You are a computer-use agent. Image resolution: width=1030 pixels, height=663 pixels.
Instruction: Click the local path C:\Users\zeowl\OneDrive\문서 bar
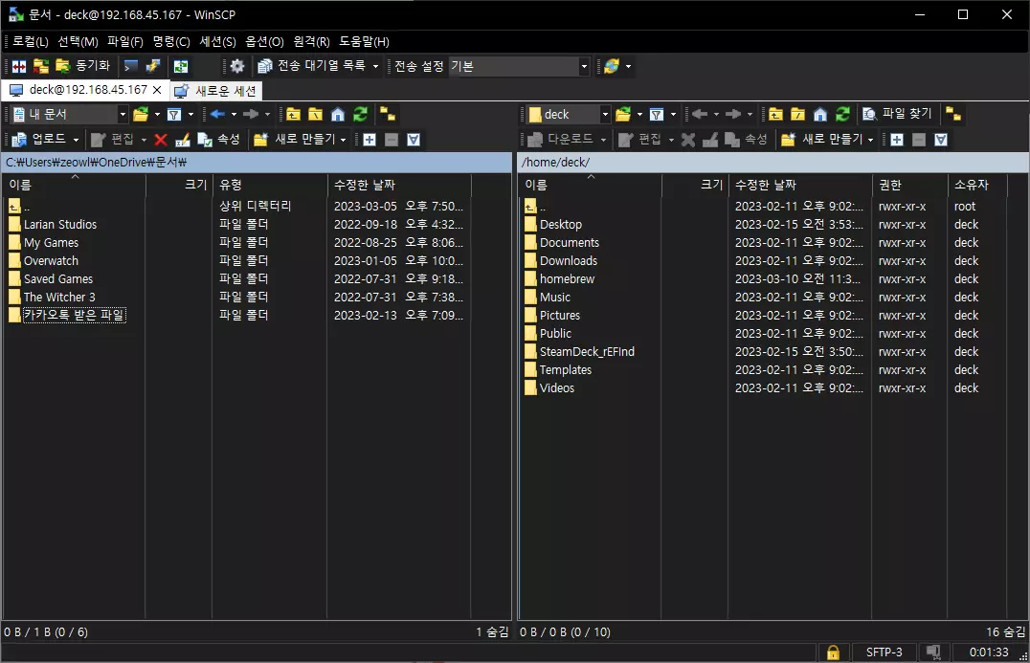pos(257,162)
